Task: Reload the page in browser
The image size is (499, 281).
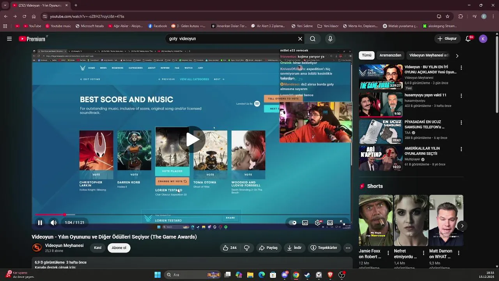Action: (x=24, y=16)
